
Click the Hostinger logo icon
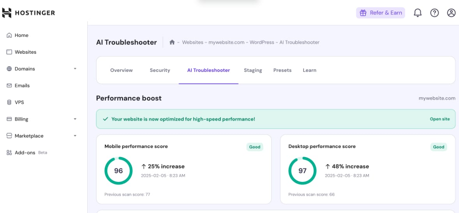[7, 13]
